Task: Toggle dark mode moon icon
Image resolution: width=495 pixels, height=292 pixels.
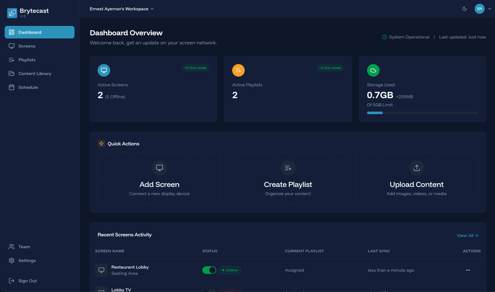Action: pos(465,9)
